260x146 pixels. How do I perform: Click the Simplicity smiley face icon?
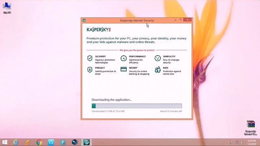[158, 58]
